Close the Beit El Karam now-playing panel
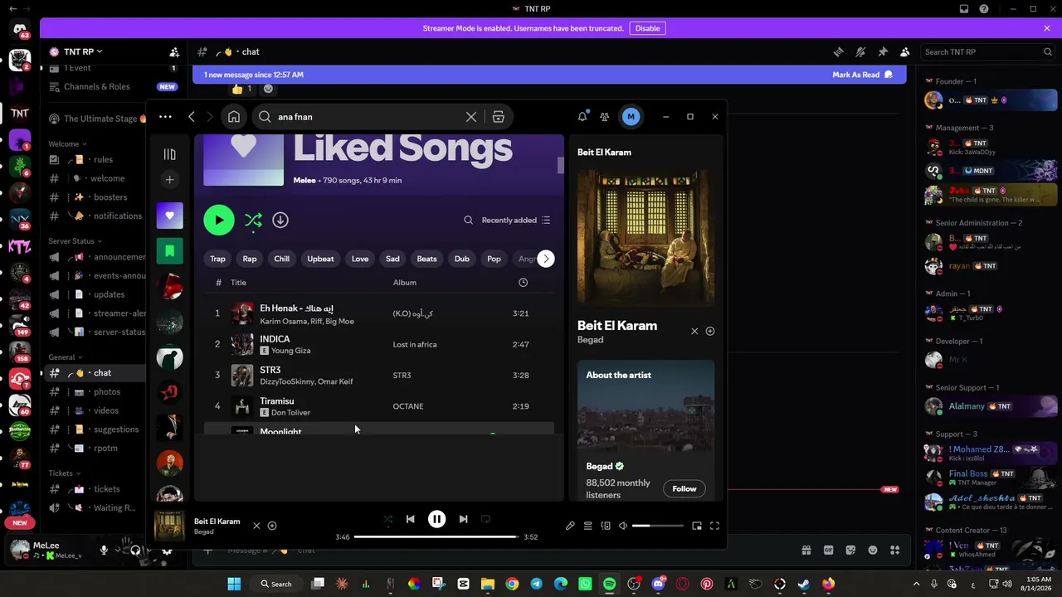The width and height of the screenshot is (1062, 597). click(694, 332)
